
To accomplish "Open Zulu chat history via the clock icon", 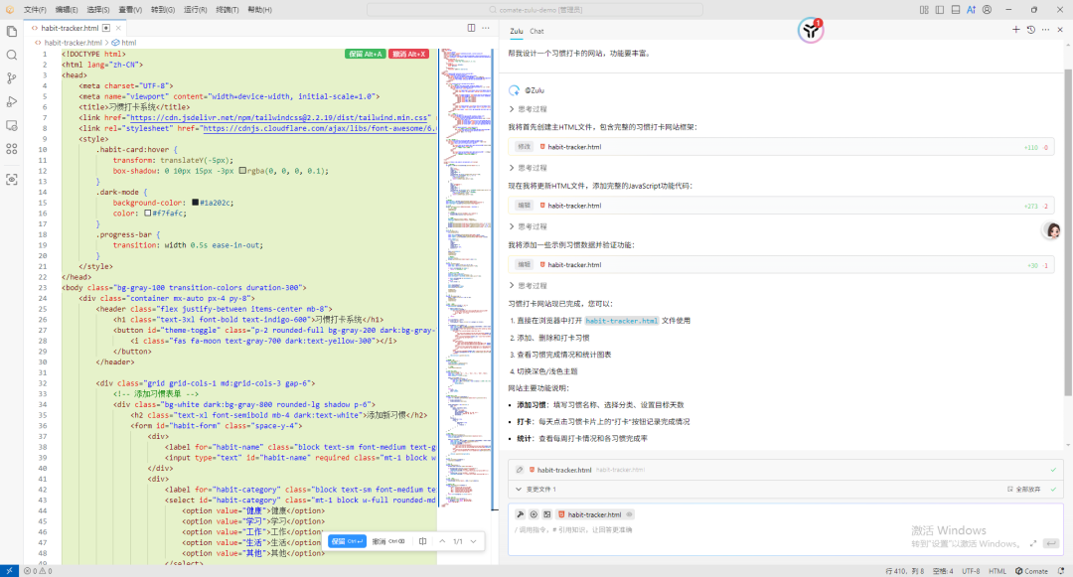I will 1030,29.
